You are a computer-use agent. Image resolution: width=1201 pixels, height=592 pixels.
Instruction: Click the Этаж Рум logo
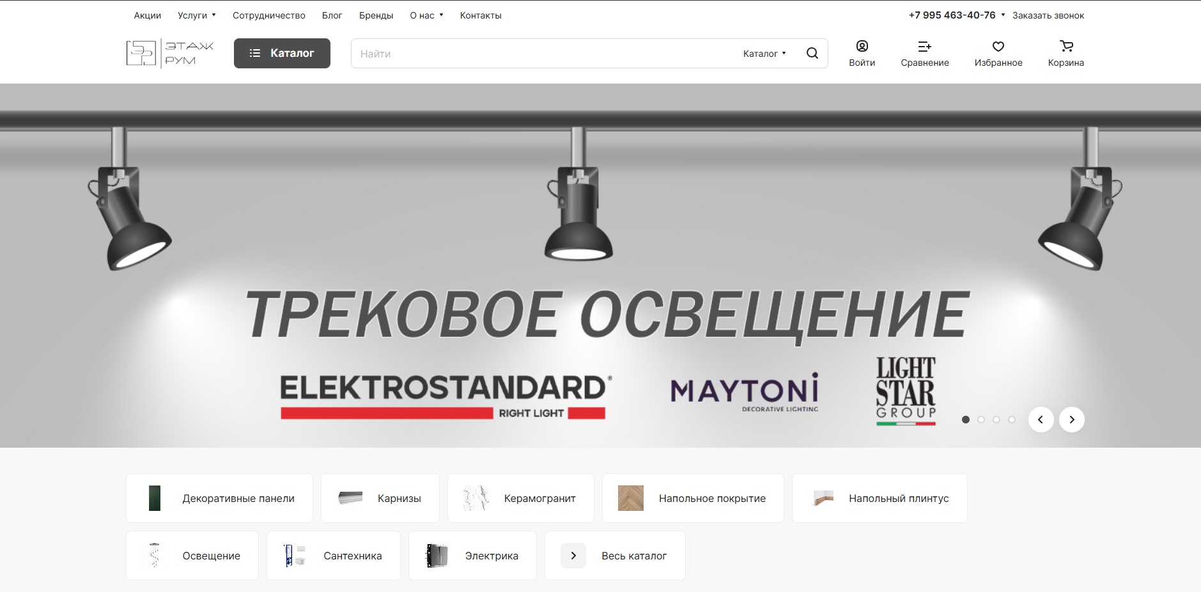[x=170, y=54]
